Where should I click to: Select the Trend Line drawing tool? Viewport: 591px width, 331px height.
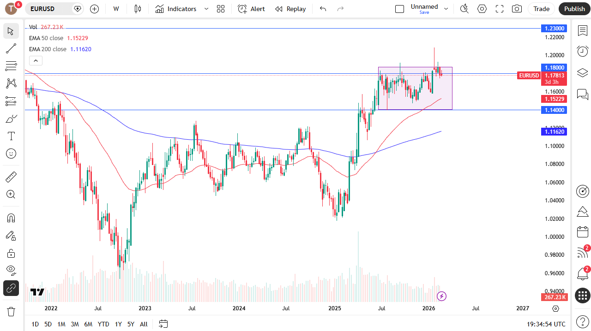pyautogui.click(x=11, y=48)
